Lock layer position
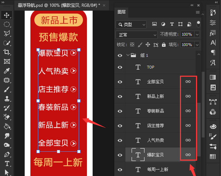221x176 pixels. (x=148, y=45)
